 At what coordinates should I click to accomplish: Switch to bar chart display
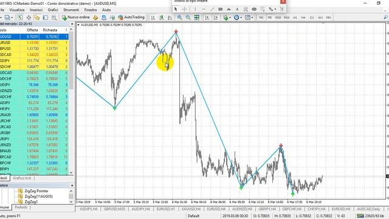tap(153, 18)
